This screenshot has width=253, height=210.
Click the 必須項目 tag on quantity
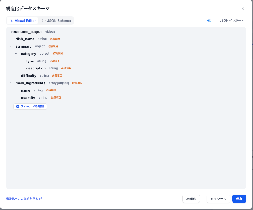[56, 98]
